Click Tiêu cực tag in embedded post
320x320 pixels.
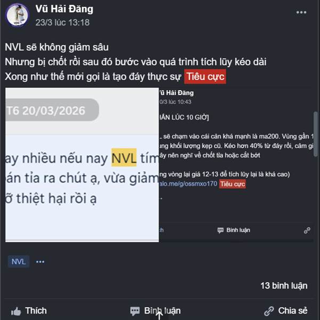tap(233, 184)
